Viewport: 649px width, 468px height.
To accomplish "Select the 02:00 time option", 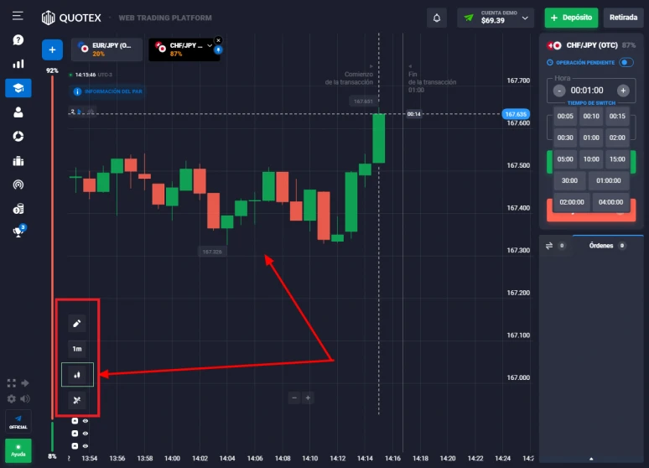I will tap(617, 138).
